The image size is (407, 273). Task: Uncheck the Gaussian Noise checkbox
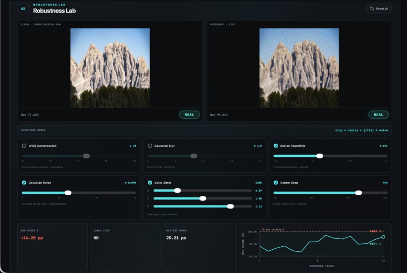(24, 183)
